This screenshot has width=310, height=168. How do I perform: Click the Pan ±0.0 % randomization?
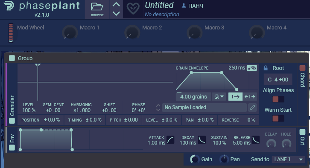tap(206, 120)
